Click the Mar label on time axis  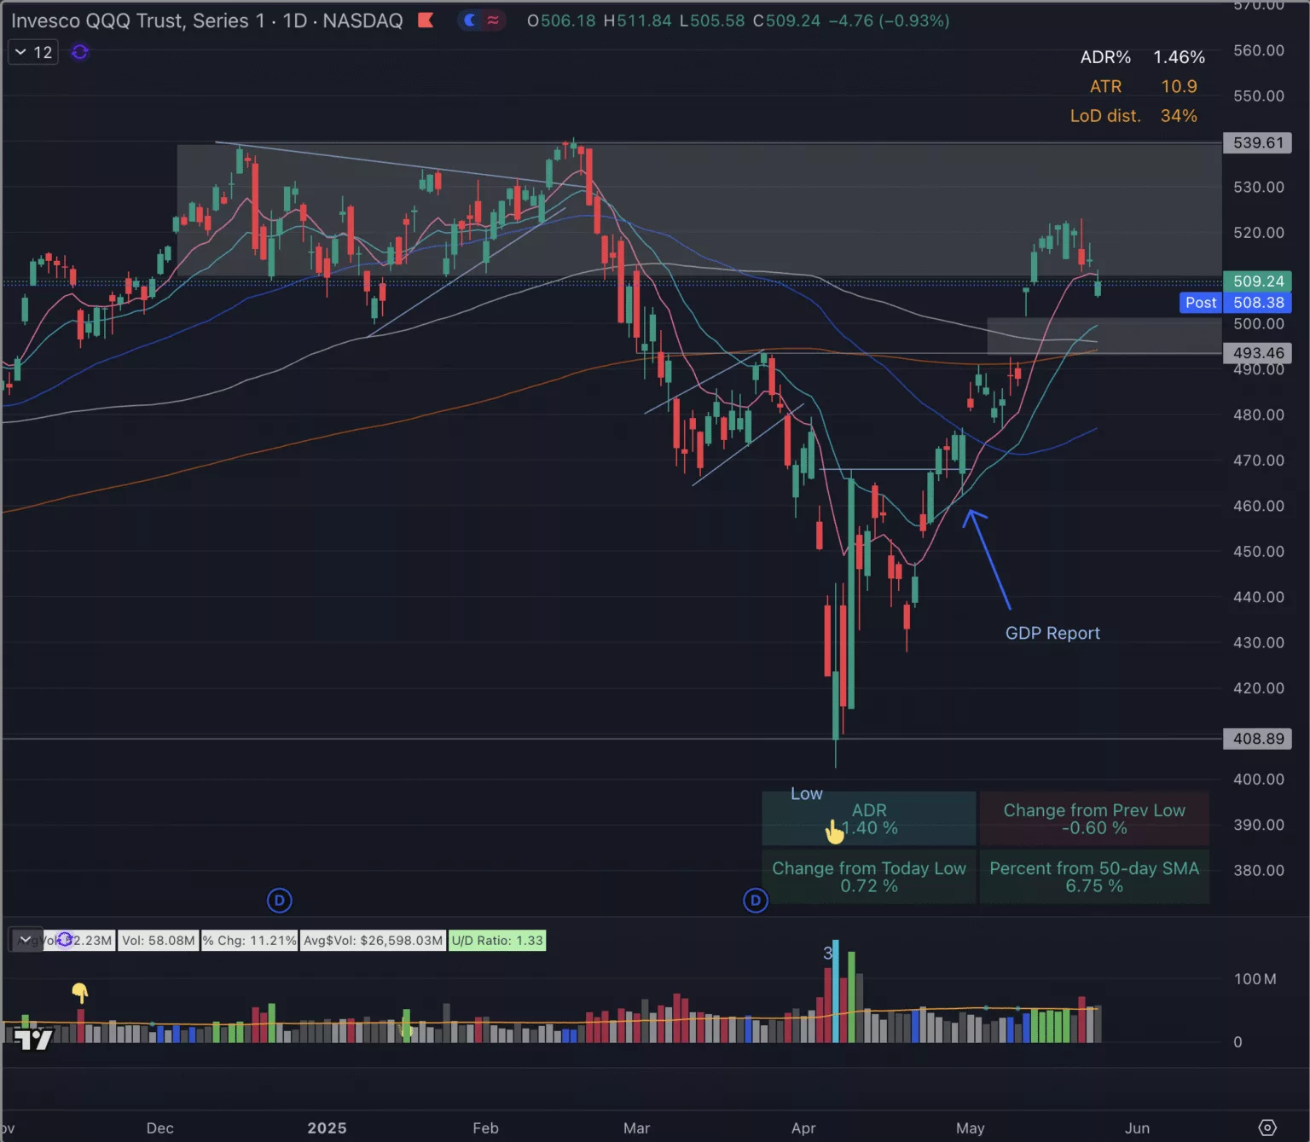point(636,1128)
